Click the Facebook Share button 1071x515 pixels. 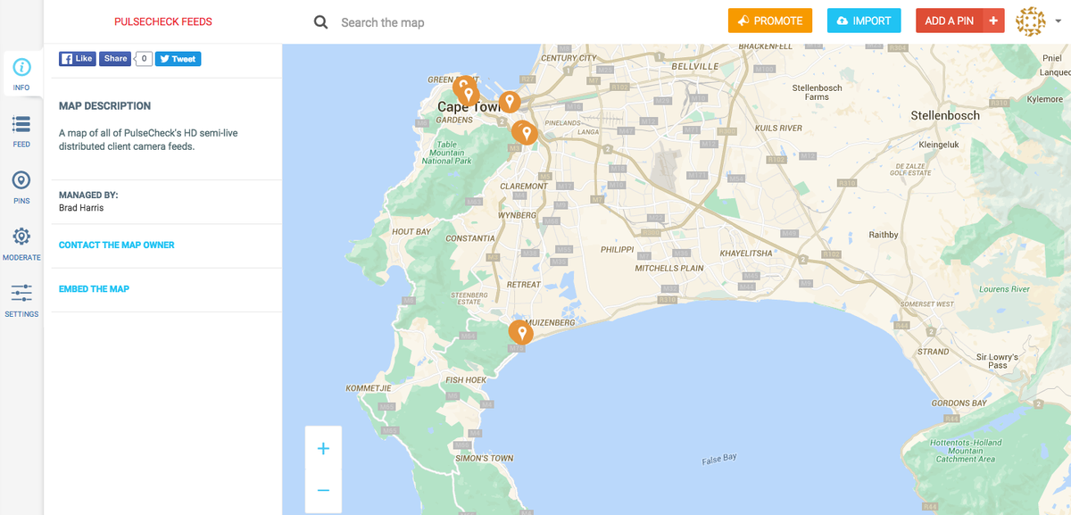[x=115, y=59]
